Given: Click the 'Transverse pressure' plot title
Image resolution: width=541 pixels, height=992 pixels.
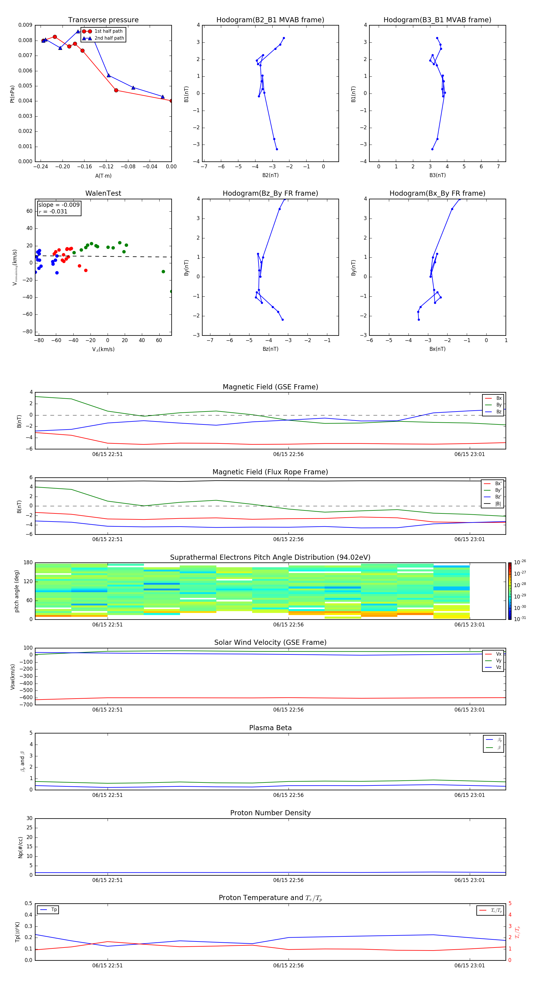Looking at the screenshot, I should [x=103, y=20].
